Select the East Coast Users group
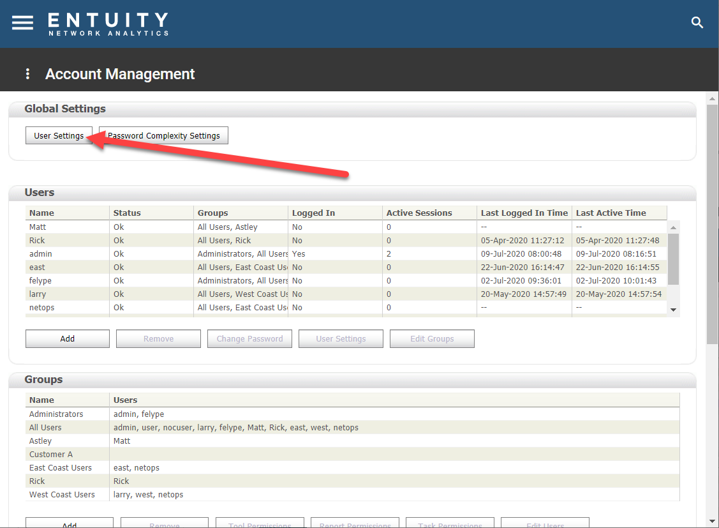Viewport: 719px width, 528px height. [352, 467]
